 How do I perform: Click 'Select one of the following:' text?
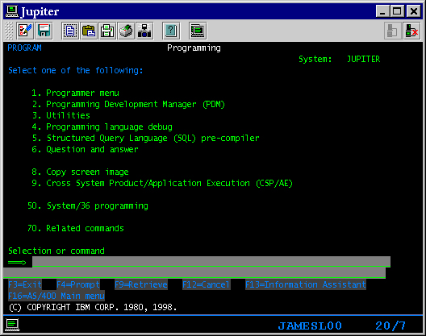(76, 71)
